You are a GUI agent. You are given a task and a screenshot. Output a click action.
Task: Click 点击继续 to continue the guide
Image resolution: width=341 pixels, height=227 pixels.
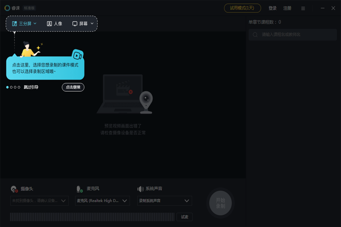[x=73, y=87]
